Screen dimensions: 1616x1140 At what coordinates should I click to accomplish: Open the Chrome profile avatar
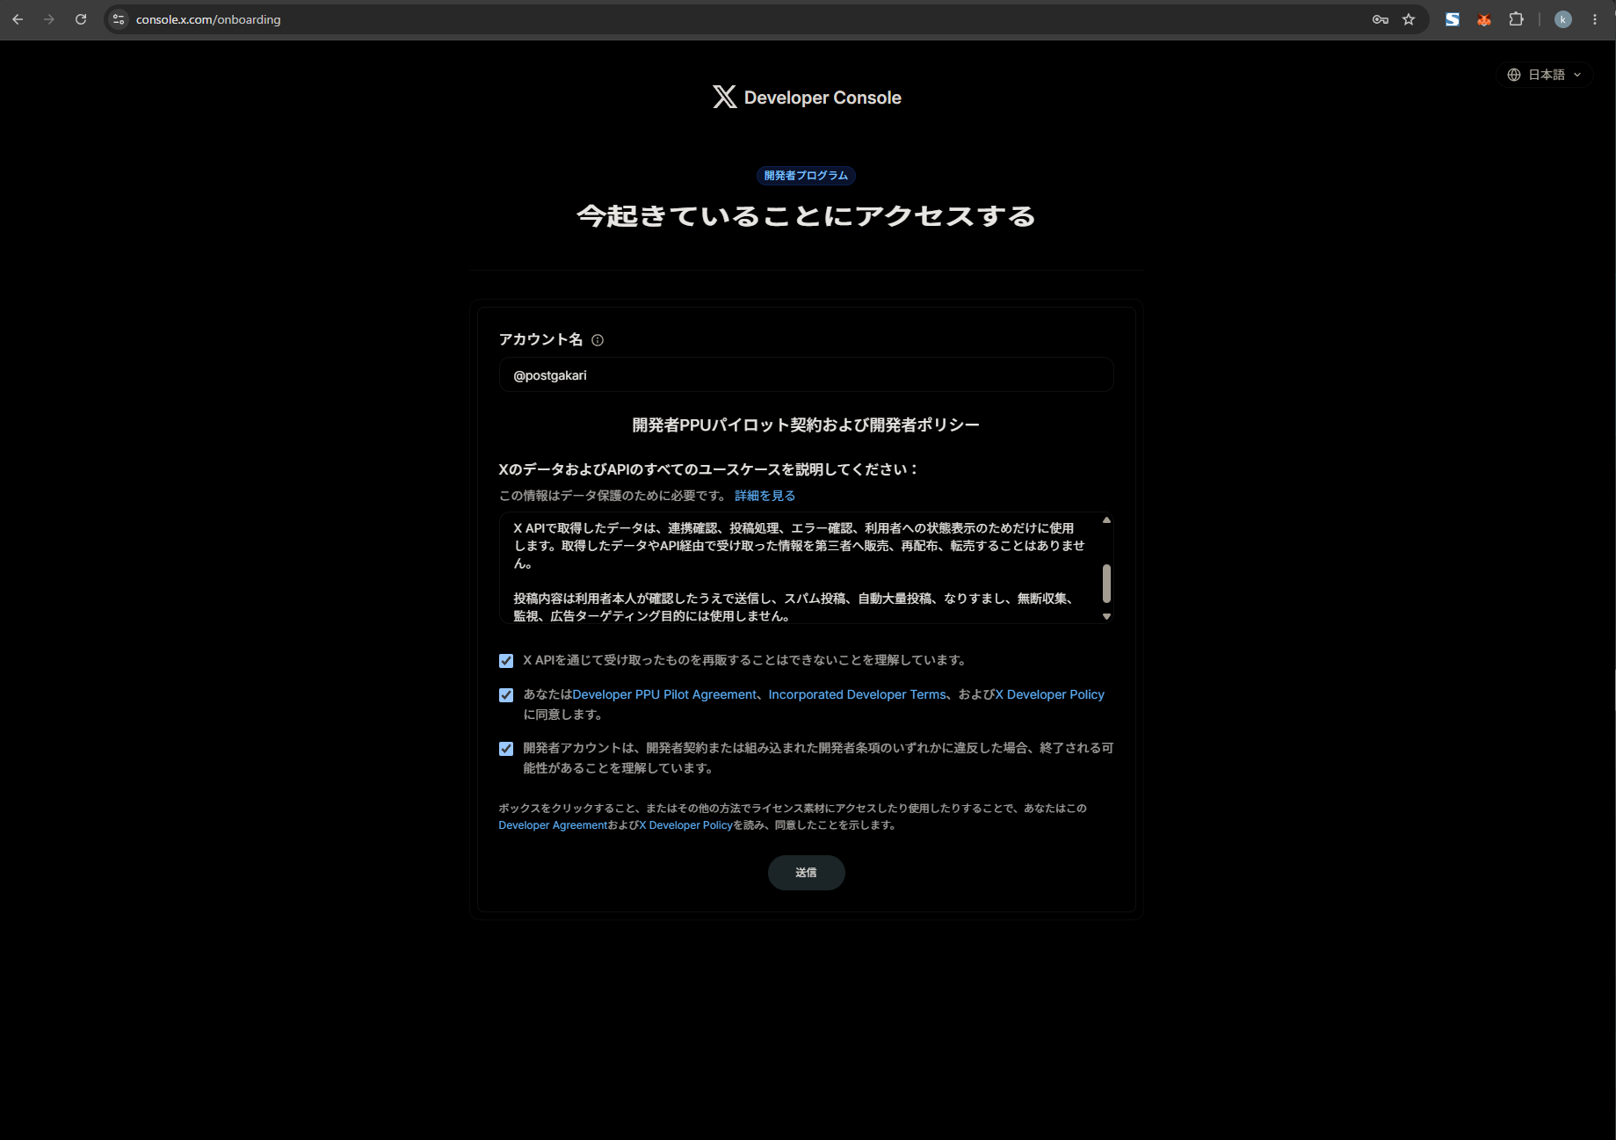tap(1563, 19)
